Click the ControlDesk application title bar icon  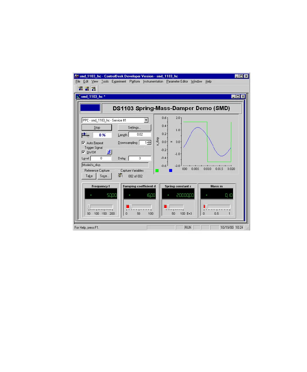(76, 76)
